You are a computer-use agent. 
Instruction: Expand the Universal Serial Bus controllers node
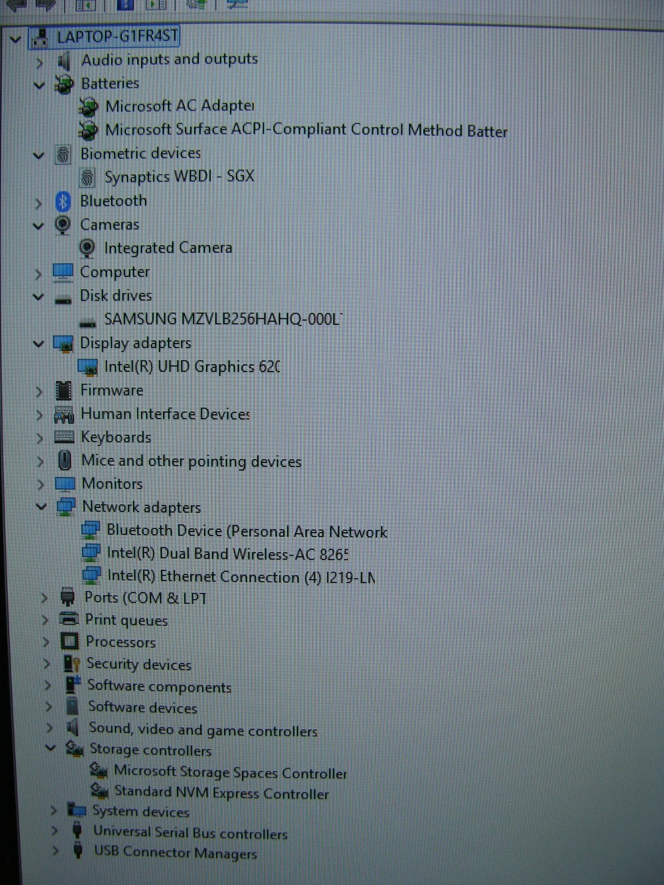pos(54,831)
